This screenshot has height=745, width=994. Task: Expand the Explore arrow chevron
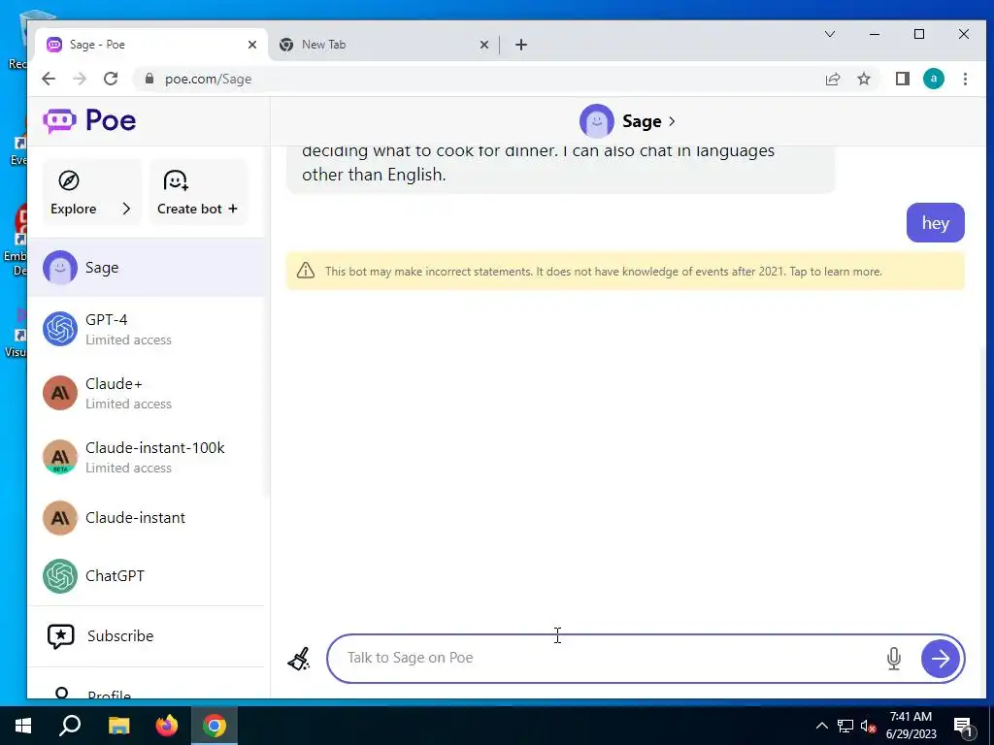(x=126, y=209)
